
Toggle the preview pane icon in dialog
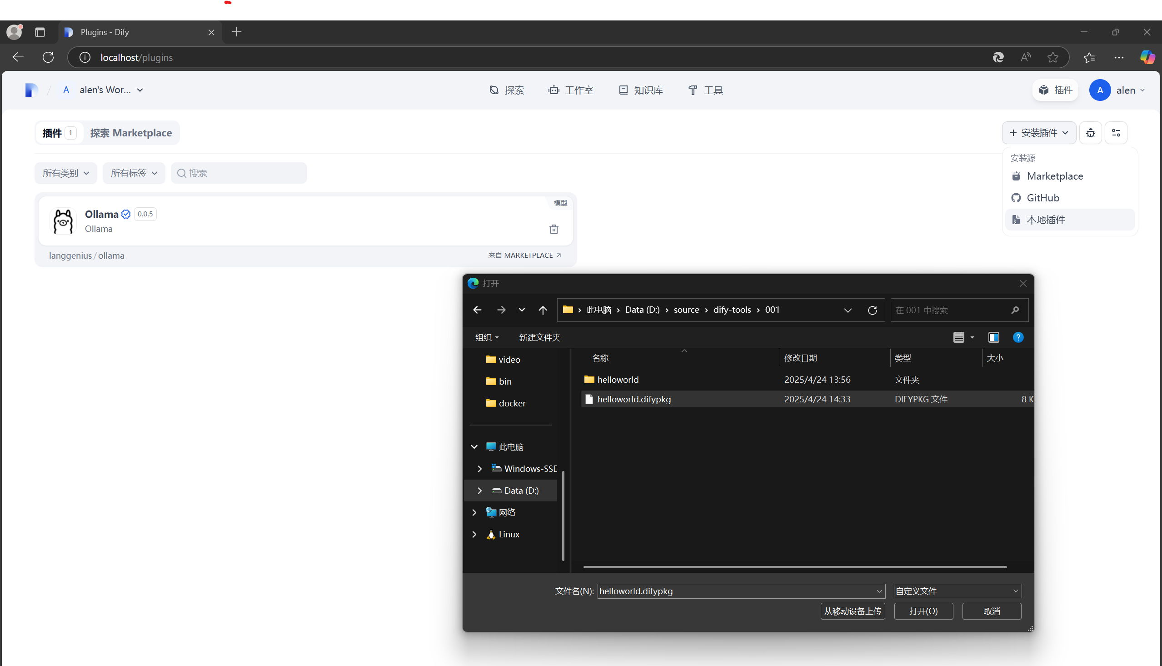[993, 338]
